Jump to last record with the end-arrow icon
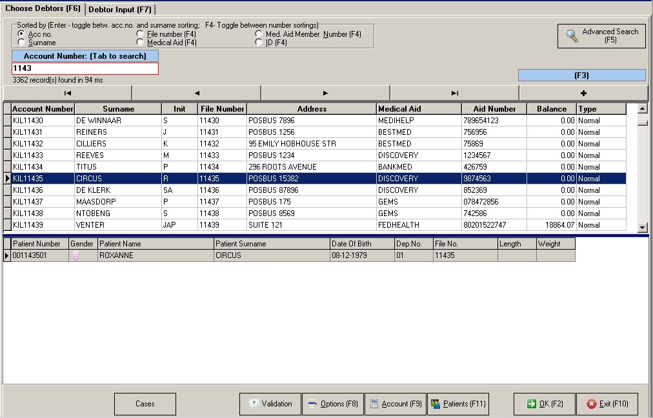 pos(454,93)
